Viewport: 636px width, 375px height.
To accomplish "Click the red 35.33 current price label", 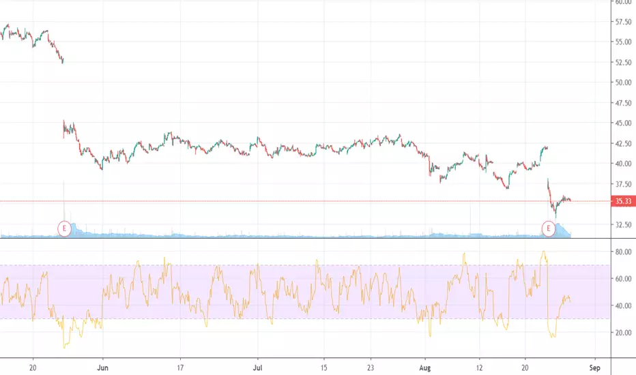I will pos(623,201).
